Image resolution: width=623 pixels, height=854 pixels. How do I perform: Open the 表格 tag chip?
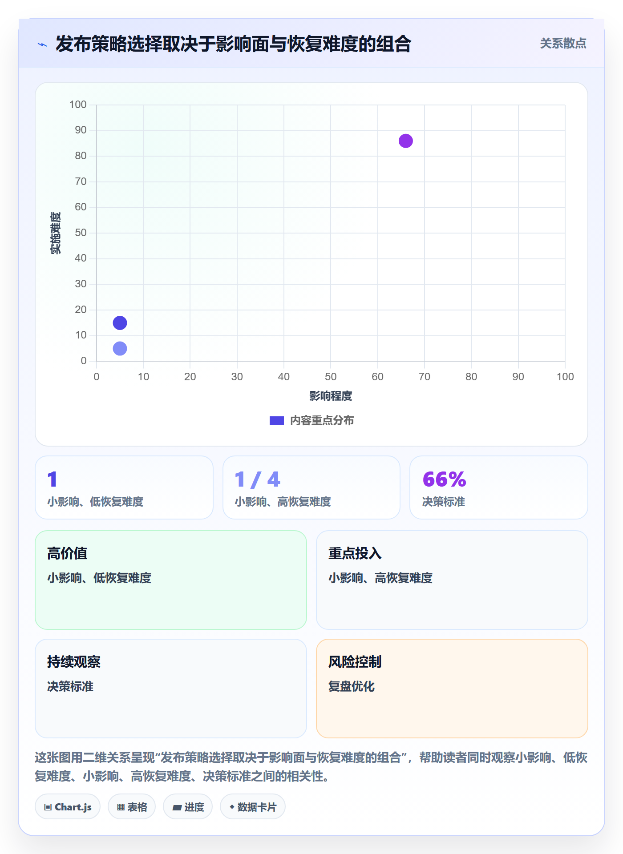(132, 807)
